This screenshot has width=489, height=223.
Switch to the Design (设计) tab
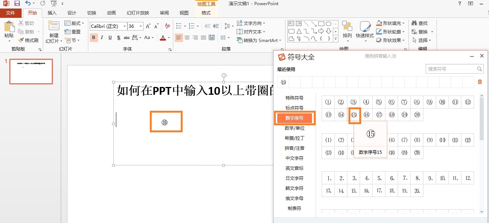click(72, 13)
